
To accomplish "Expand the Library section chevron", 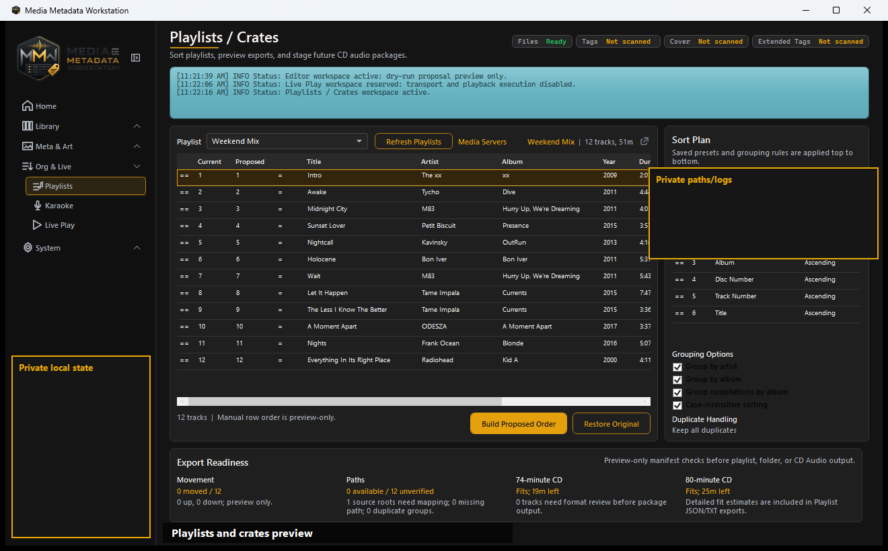I will pyautogui.click(x=137, y=126).
